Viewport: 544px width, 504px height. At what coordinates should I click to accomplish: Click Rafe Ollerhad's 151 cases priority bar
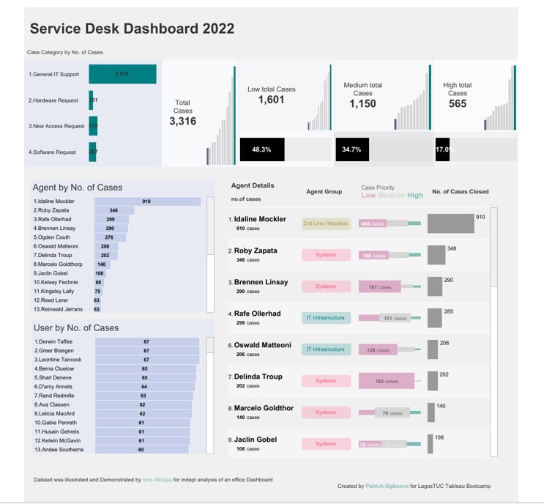pos(395,318)
